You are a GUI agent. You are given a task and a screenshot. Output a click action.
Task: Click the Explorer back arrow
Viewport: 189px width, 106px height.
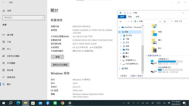pos(121,21)
